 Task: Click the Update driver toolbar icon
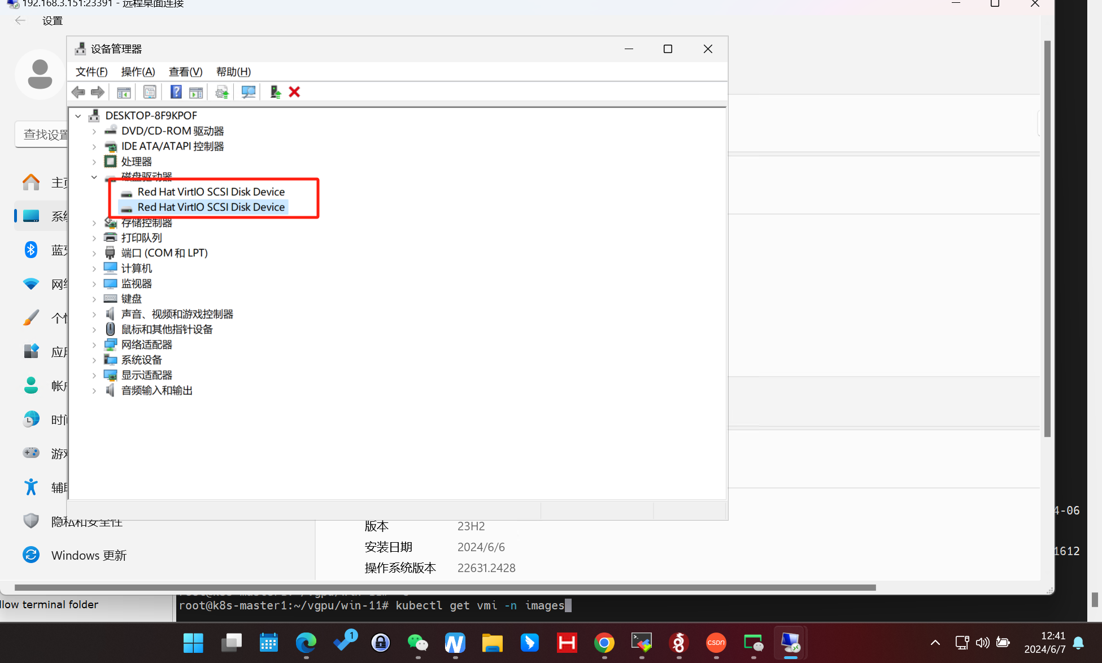tap(222, 92)
